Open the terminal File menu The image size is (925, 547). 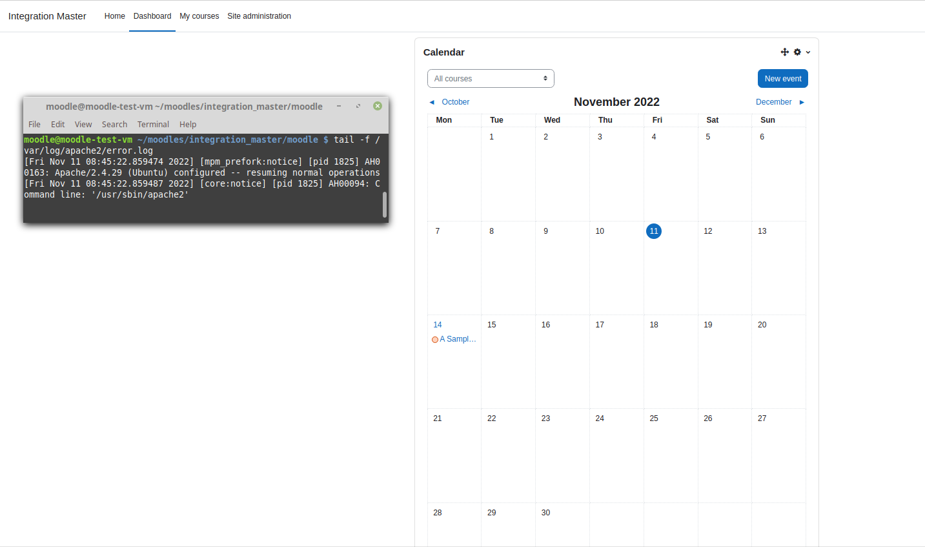coord(34,125)
